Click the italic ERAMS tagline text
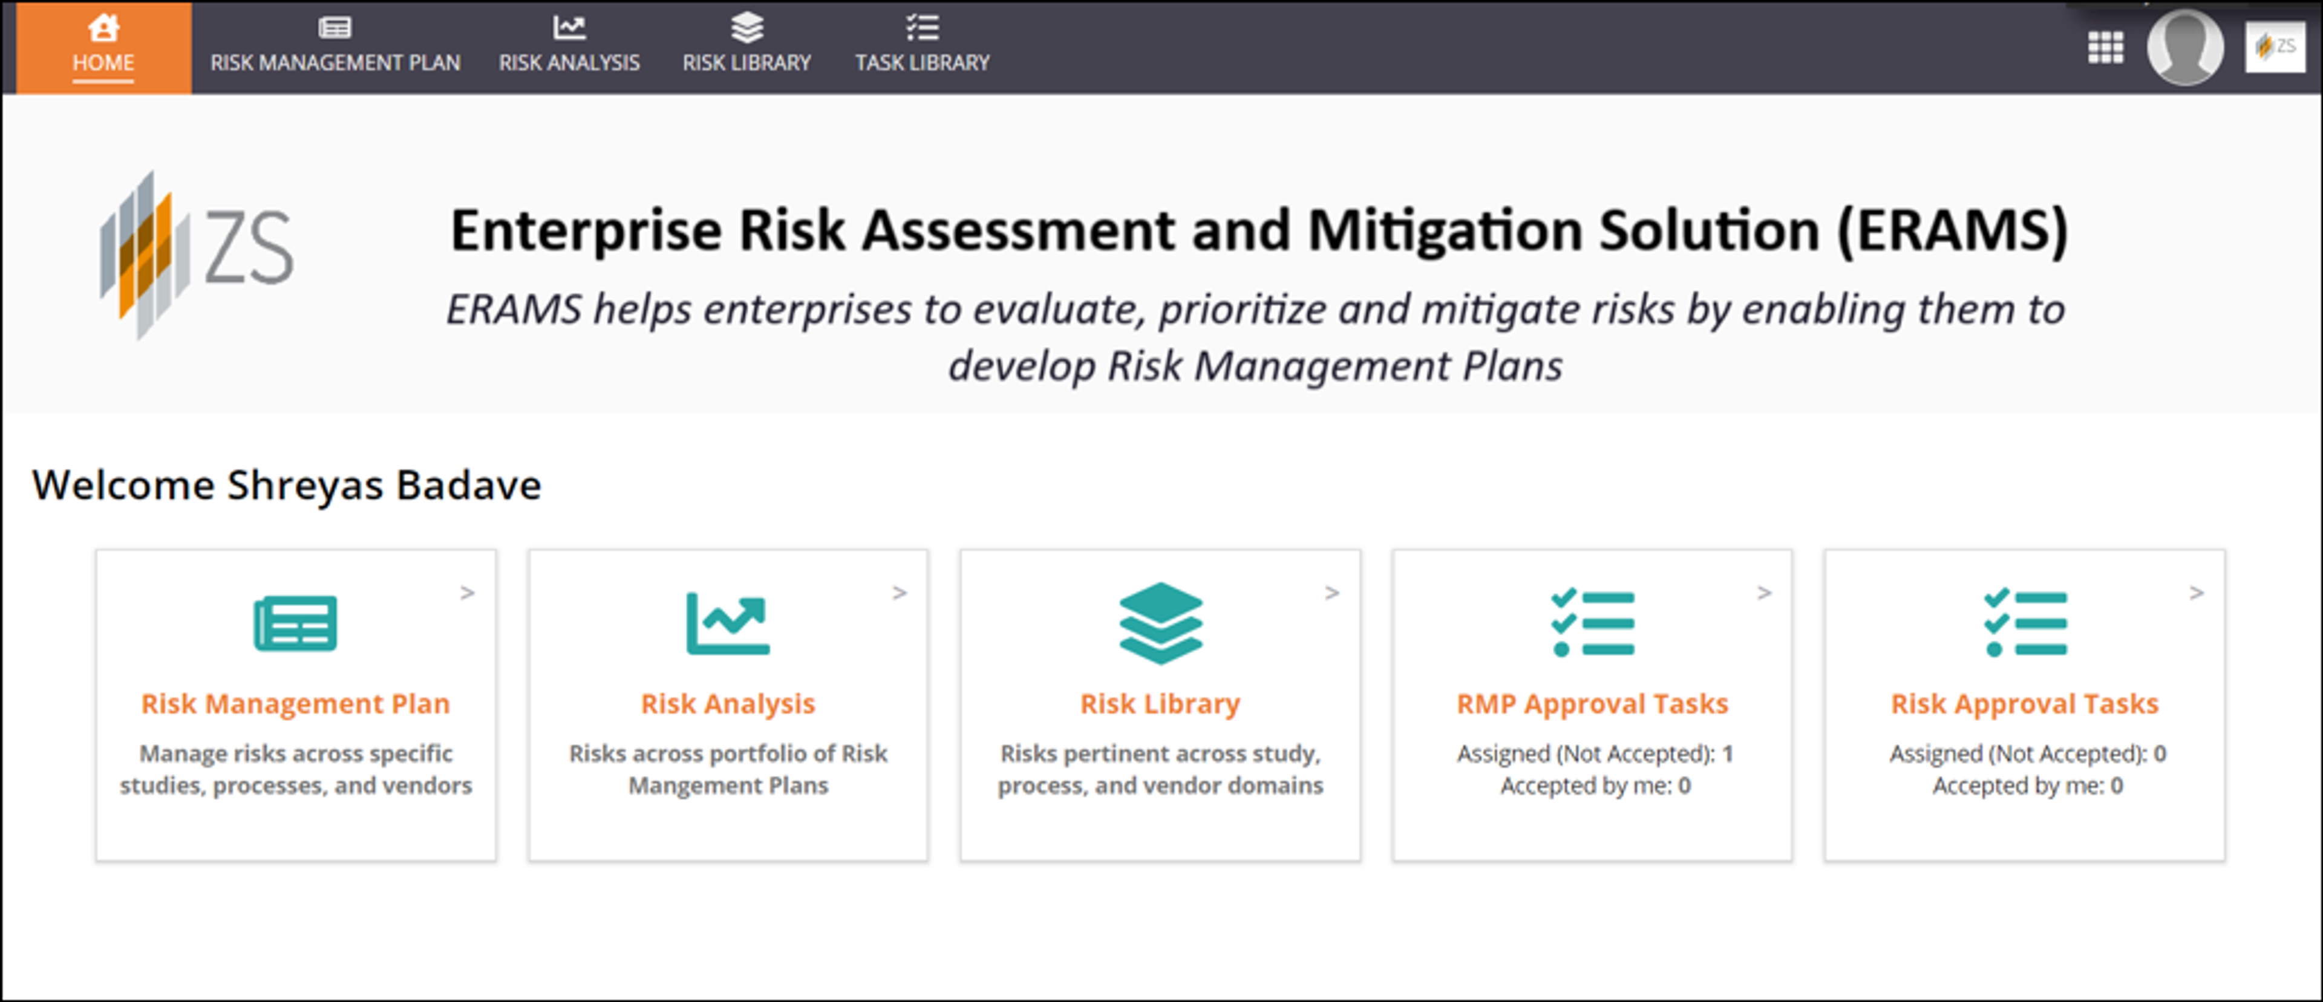2323x1002 pixels. [1255, 337]
